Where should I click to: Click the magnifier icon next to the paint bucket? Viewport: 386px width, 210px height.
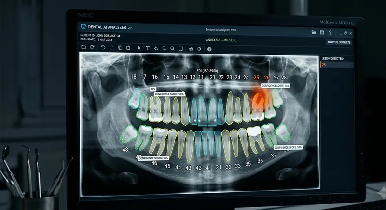[164, 48]
